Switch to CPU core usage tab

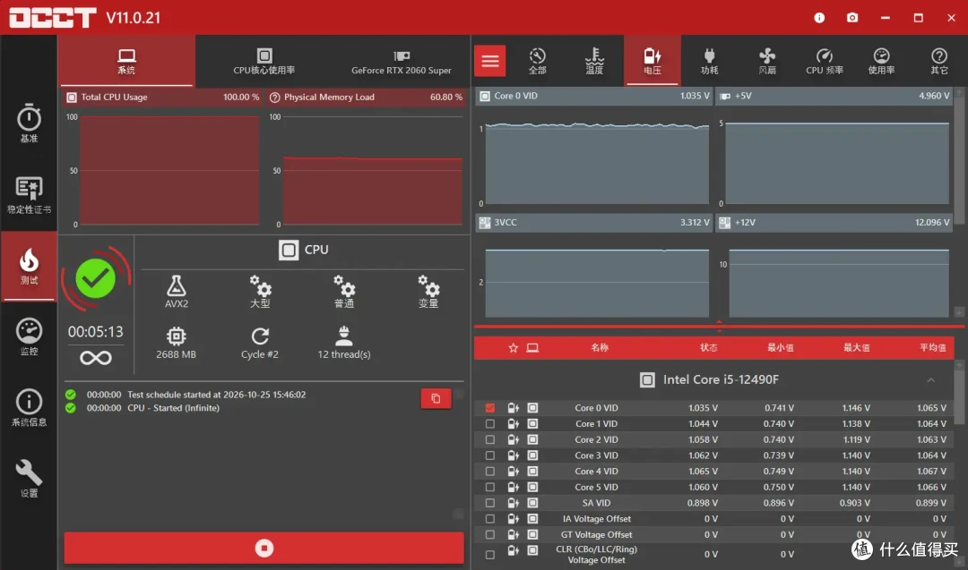click(x=264, y=61)
